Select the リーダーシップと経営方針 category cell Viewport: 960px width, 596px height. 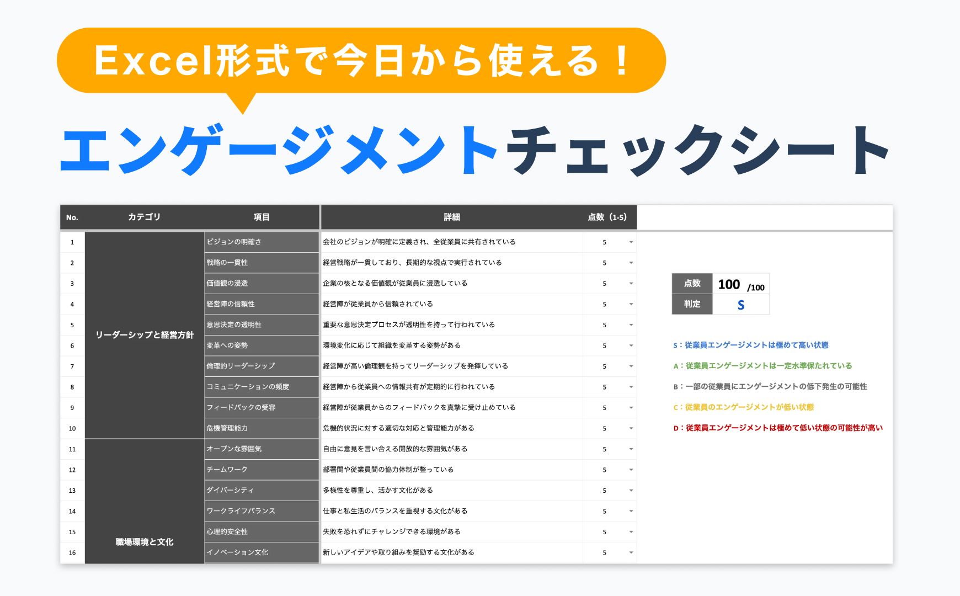coord(144,335)
